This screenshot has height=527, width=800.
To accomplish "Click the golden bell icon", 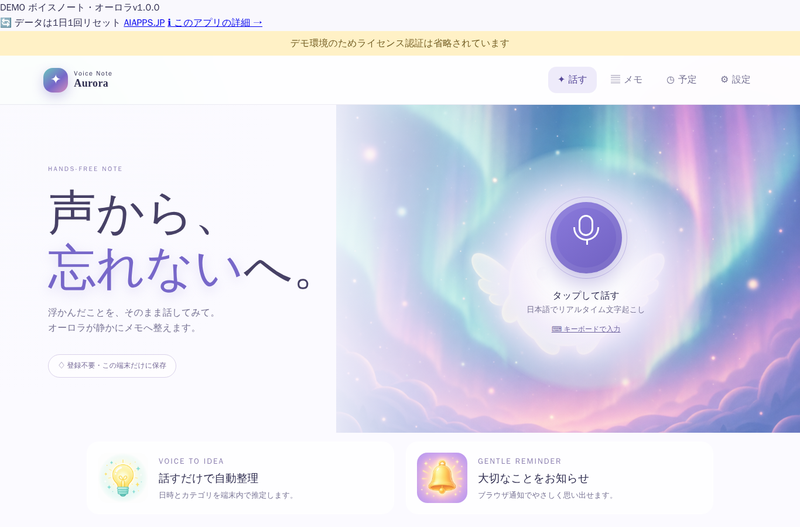I will coord(442,478).
